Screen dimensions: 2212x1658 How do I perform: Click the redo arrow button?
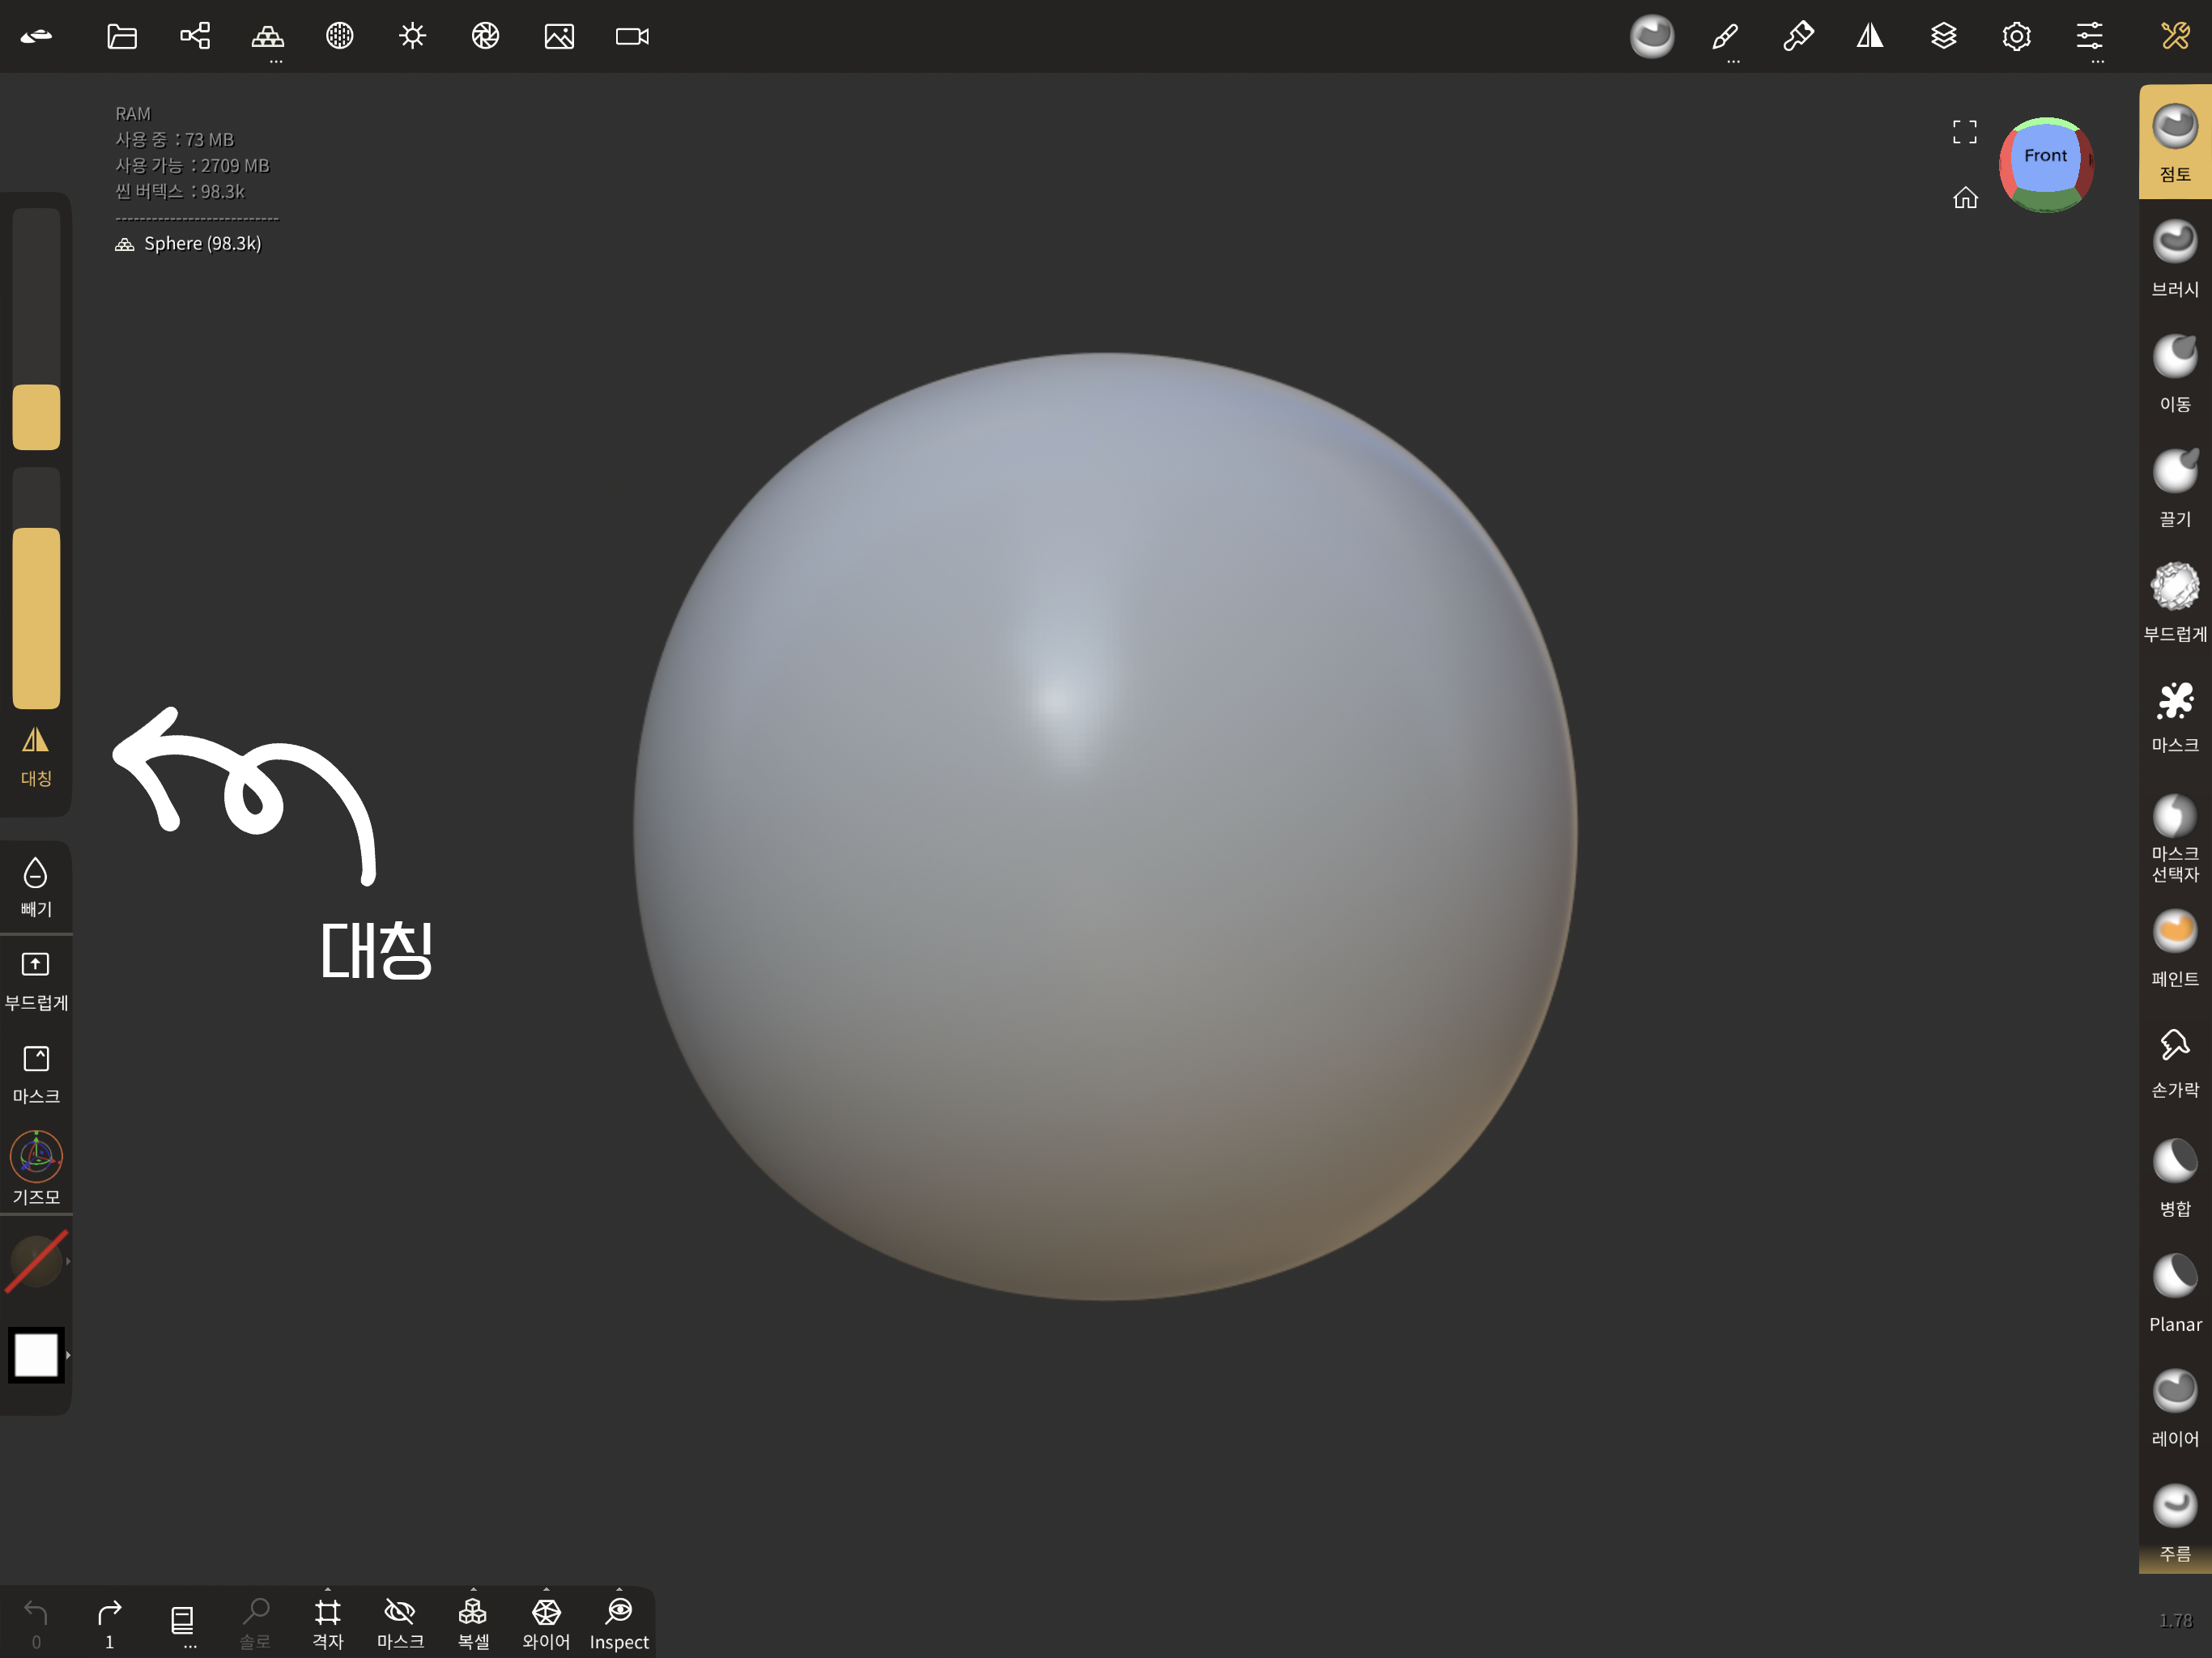[109, 1613]
